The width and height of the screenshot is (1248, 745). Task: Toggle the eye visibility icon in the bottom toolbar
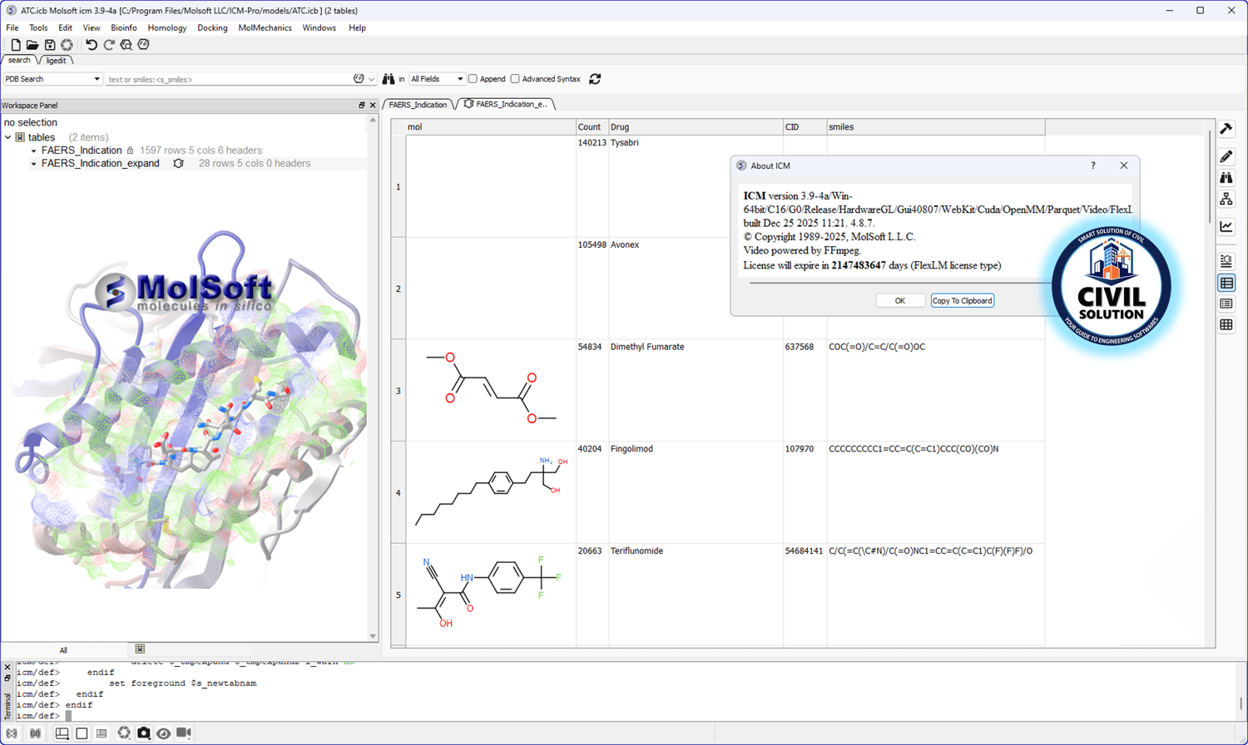(x=163, y=733)
